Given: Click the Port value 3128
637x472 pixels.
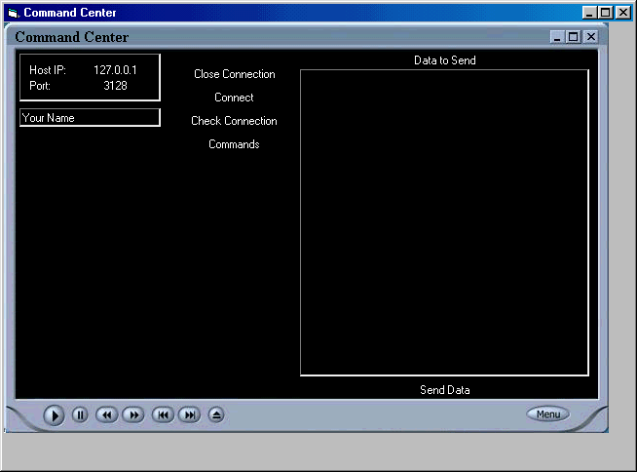Looking at the screenshot, I should 115,86.
